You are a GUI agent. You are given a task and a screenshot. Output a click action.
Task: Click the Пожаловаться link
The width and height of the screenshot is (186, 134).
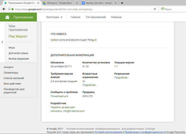coord(59,96)
